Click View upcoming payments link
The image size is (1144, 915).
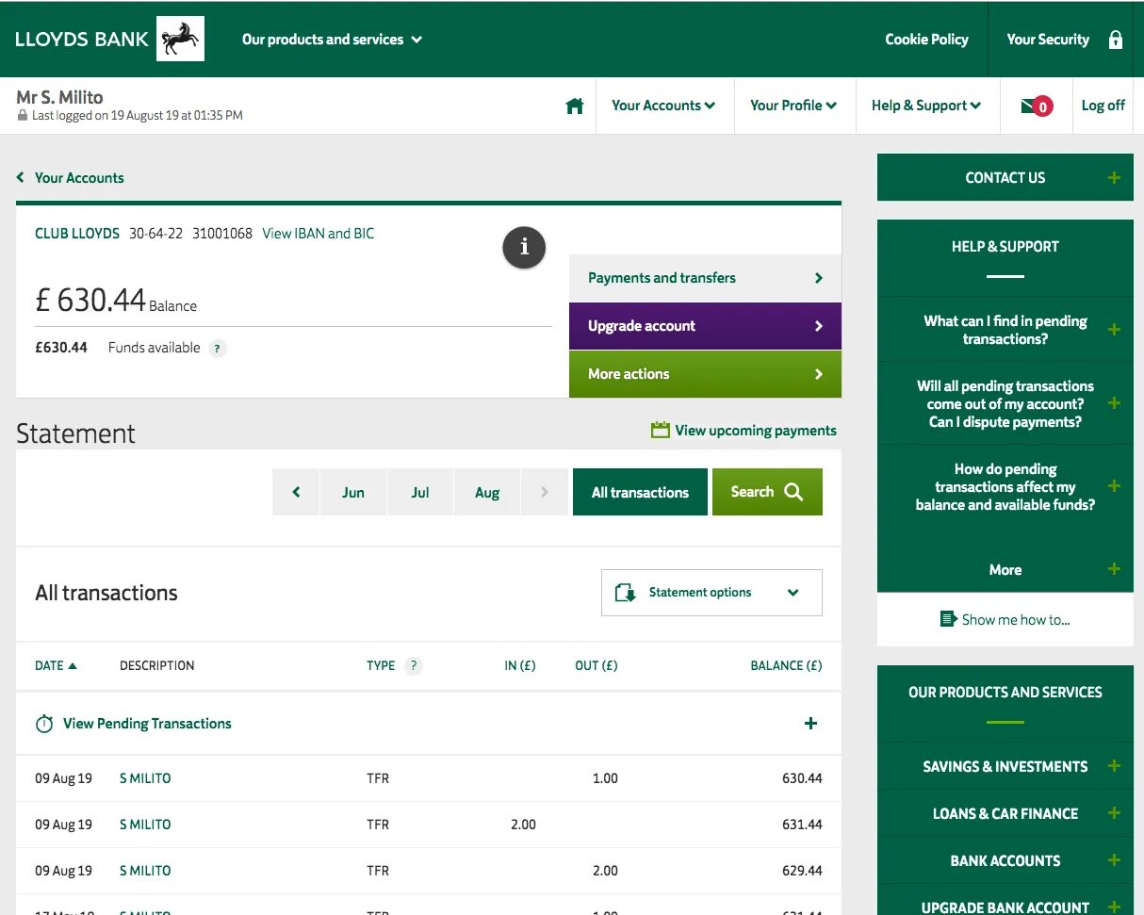(756, 431)
